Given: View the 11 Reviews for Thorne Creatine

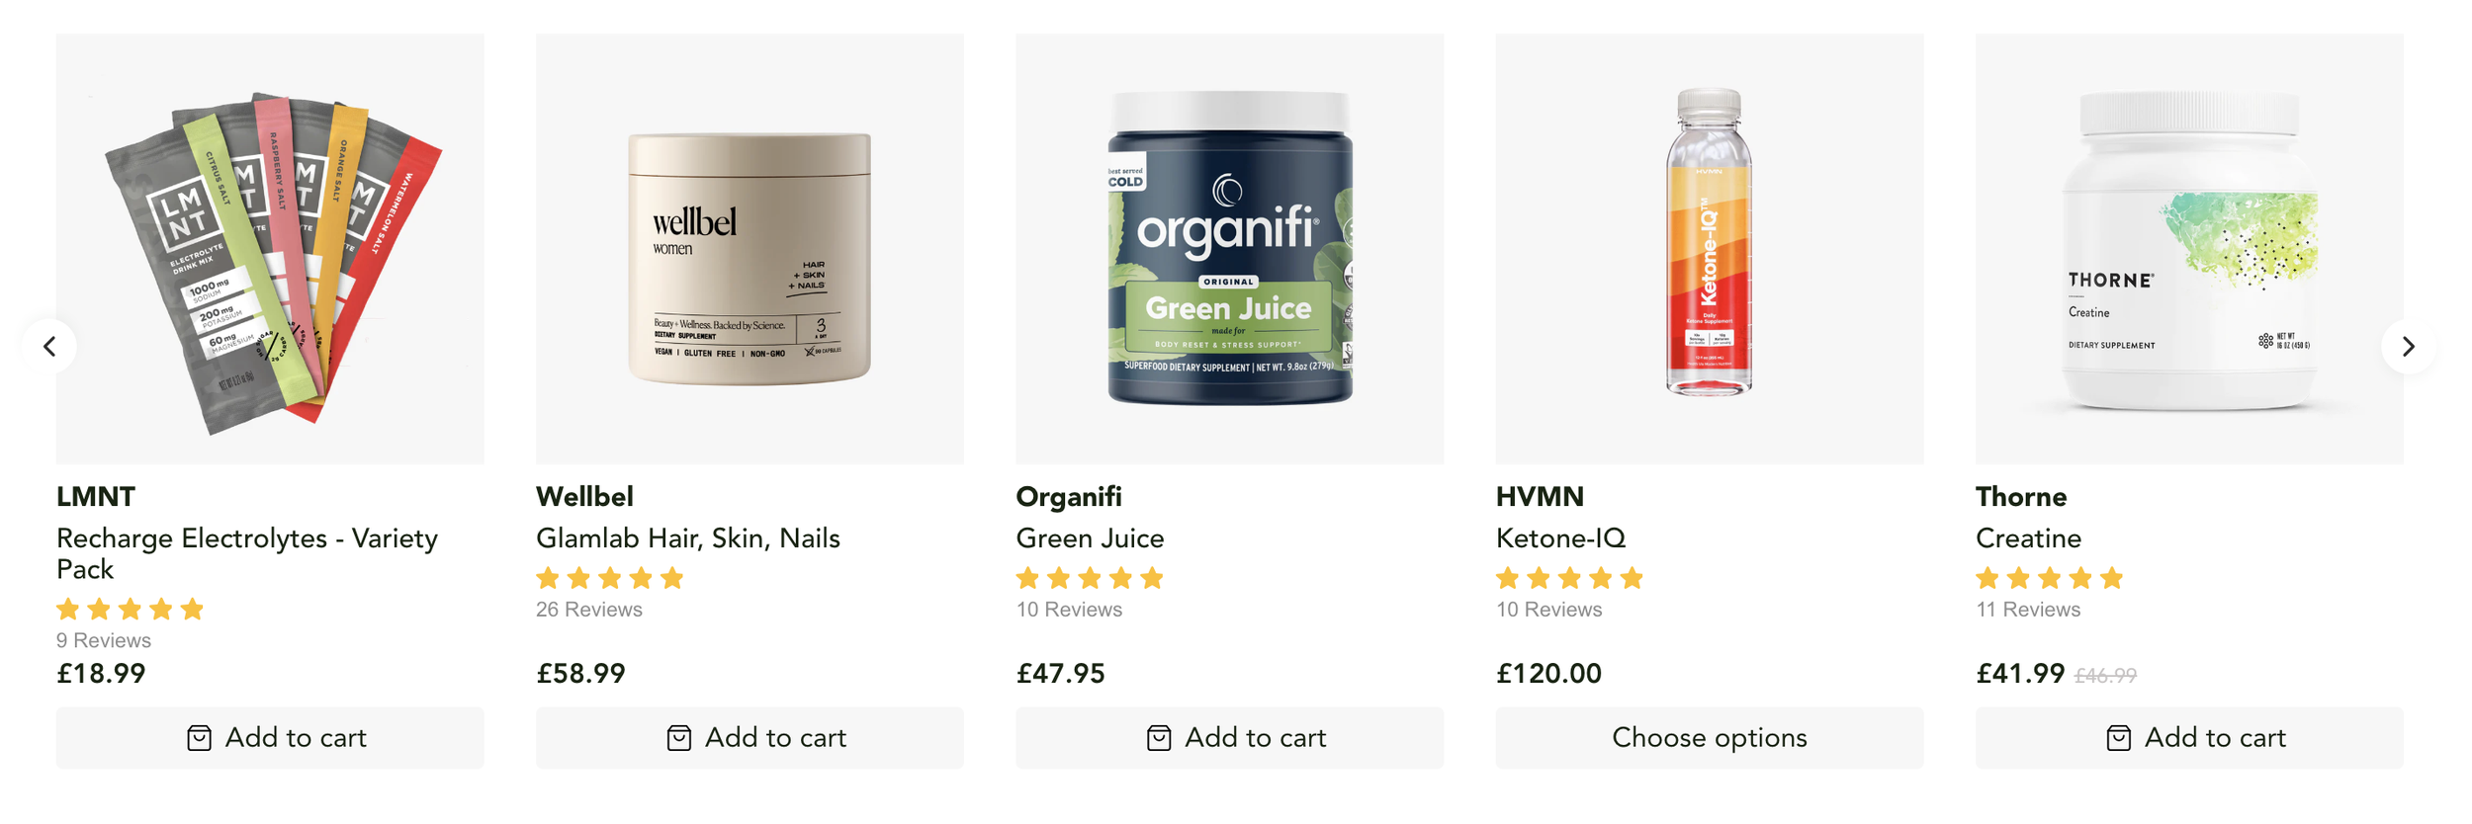Looking at the screenshot, I should pyautogui.click(x=2027, y=610).
